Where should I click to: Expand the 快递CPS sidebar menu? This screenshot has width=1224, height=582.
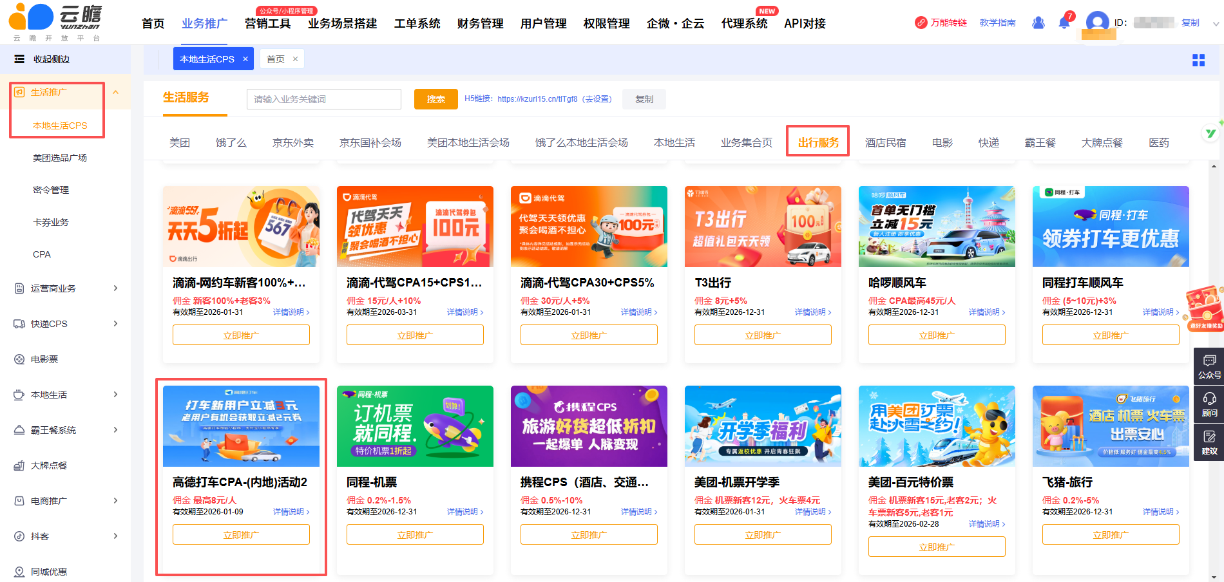pos(115,324)
